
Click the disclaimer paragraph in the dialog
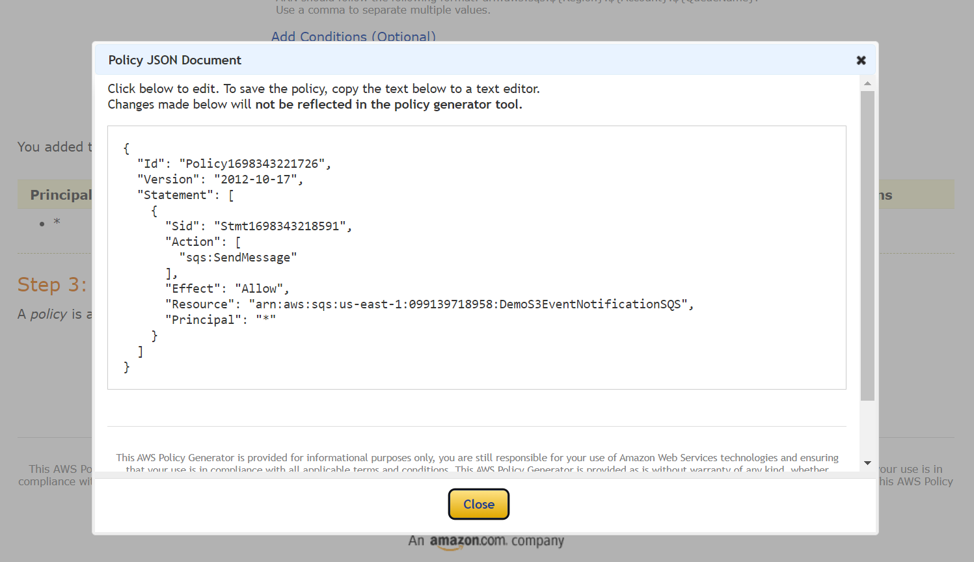tap(477, 463)
